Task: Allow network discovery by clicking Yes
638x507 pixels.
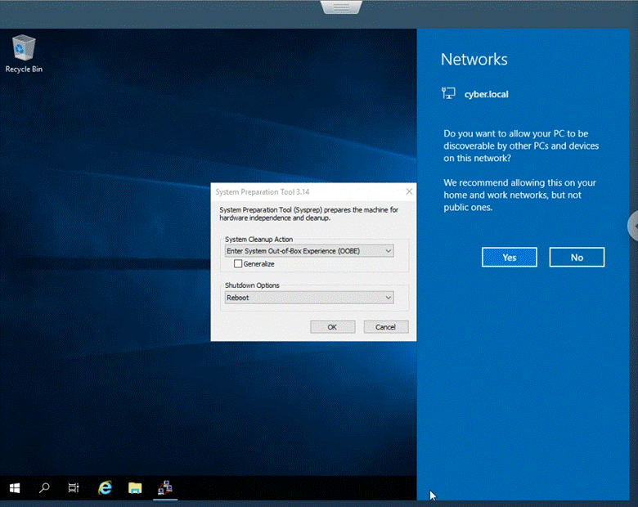Action: (509, 257)
